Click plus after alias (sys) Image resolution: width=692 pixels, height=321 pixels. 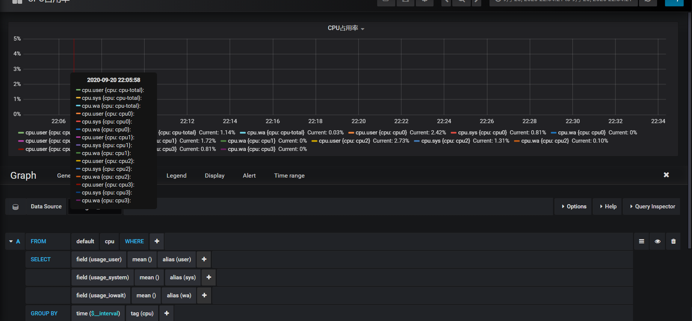[x=209, y=277]
